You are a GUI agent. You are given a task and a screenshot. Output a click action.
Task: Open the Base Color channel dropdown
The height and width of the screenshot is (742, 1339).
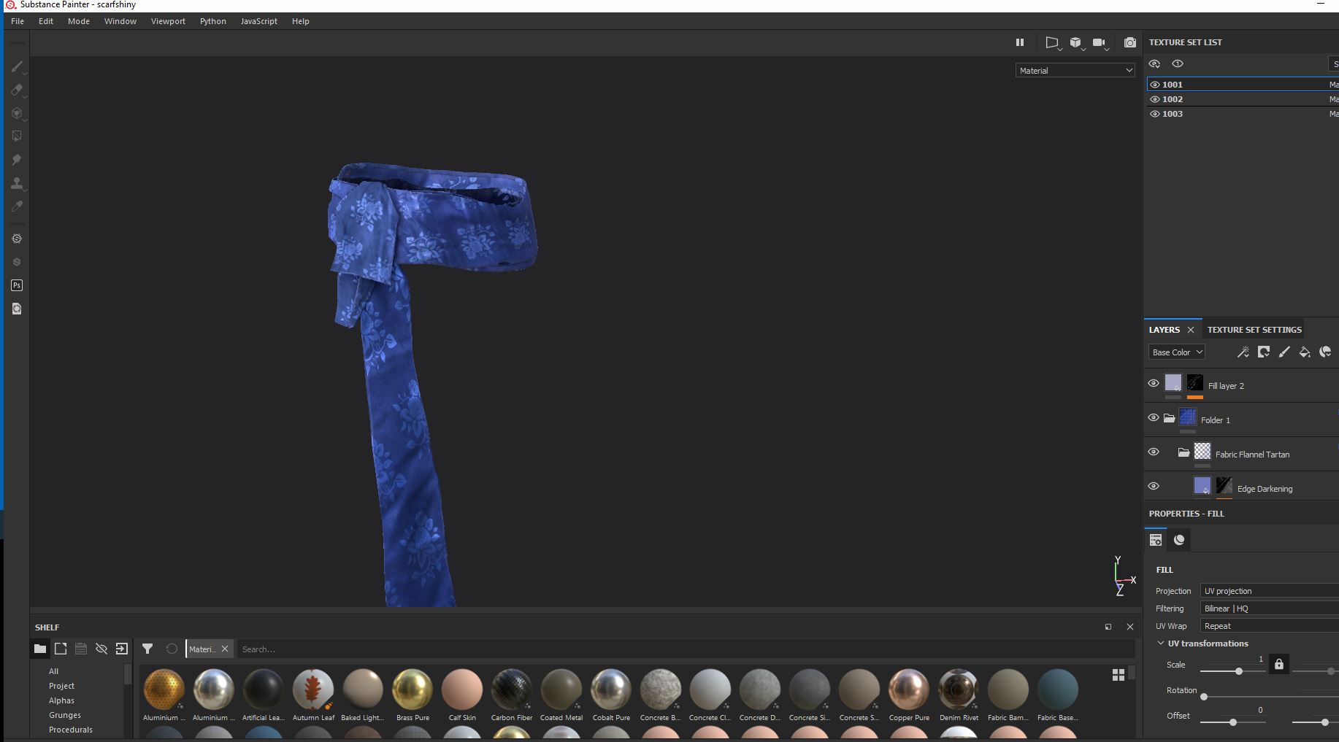[x=1176, y=352]
